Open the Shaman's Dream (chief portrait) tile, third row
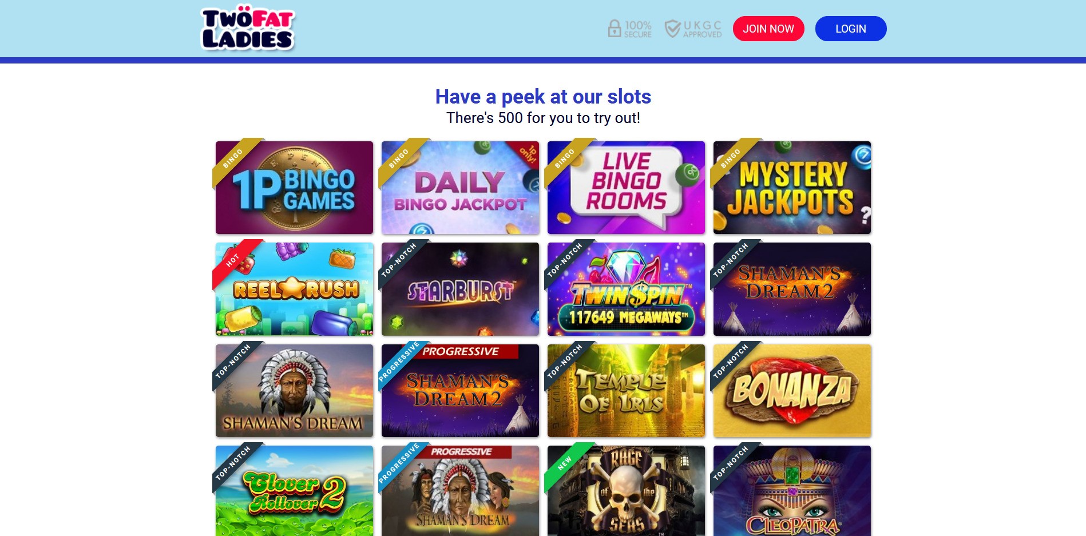The width and height of the screenshot is (1086, 536). pos(294,391)
